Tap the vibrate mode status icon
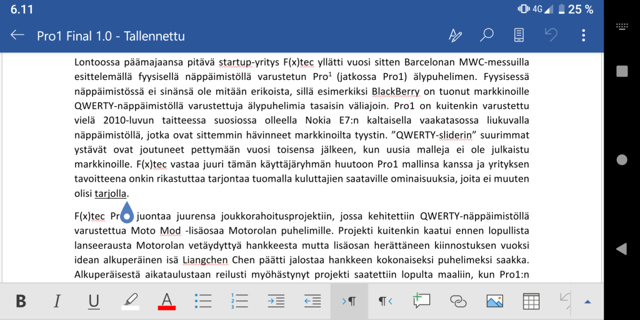This screenshot has height=320, width=640. (523, 9)
